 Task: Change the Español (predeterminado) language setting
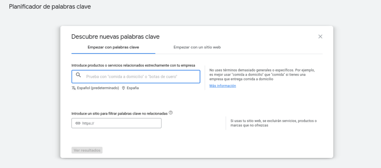tap(98, 88)
